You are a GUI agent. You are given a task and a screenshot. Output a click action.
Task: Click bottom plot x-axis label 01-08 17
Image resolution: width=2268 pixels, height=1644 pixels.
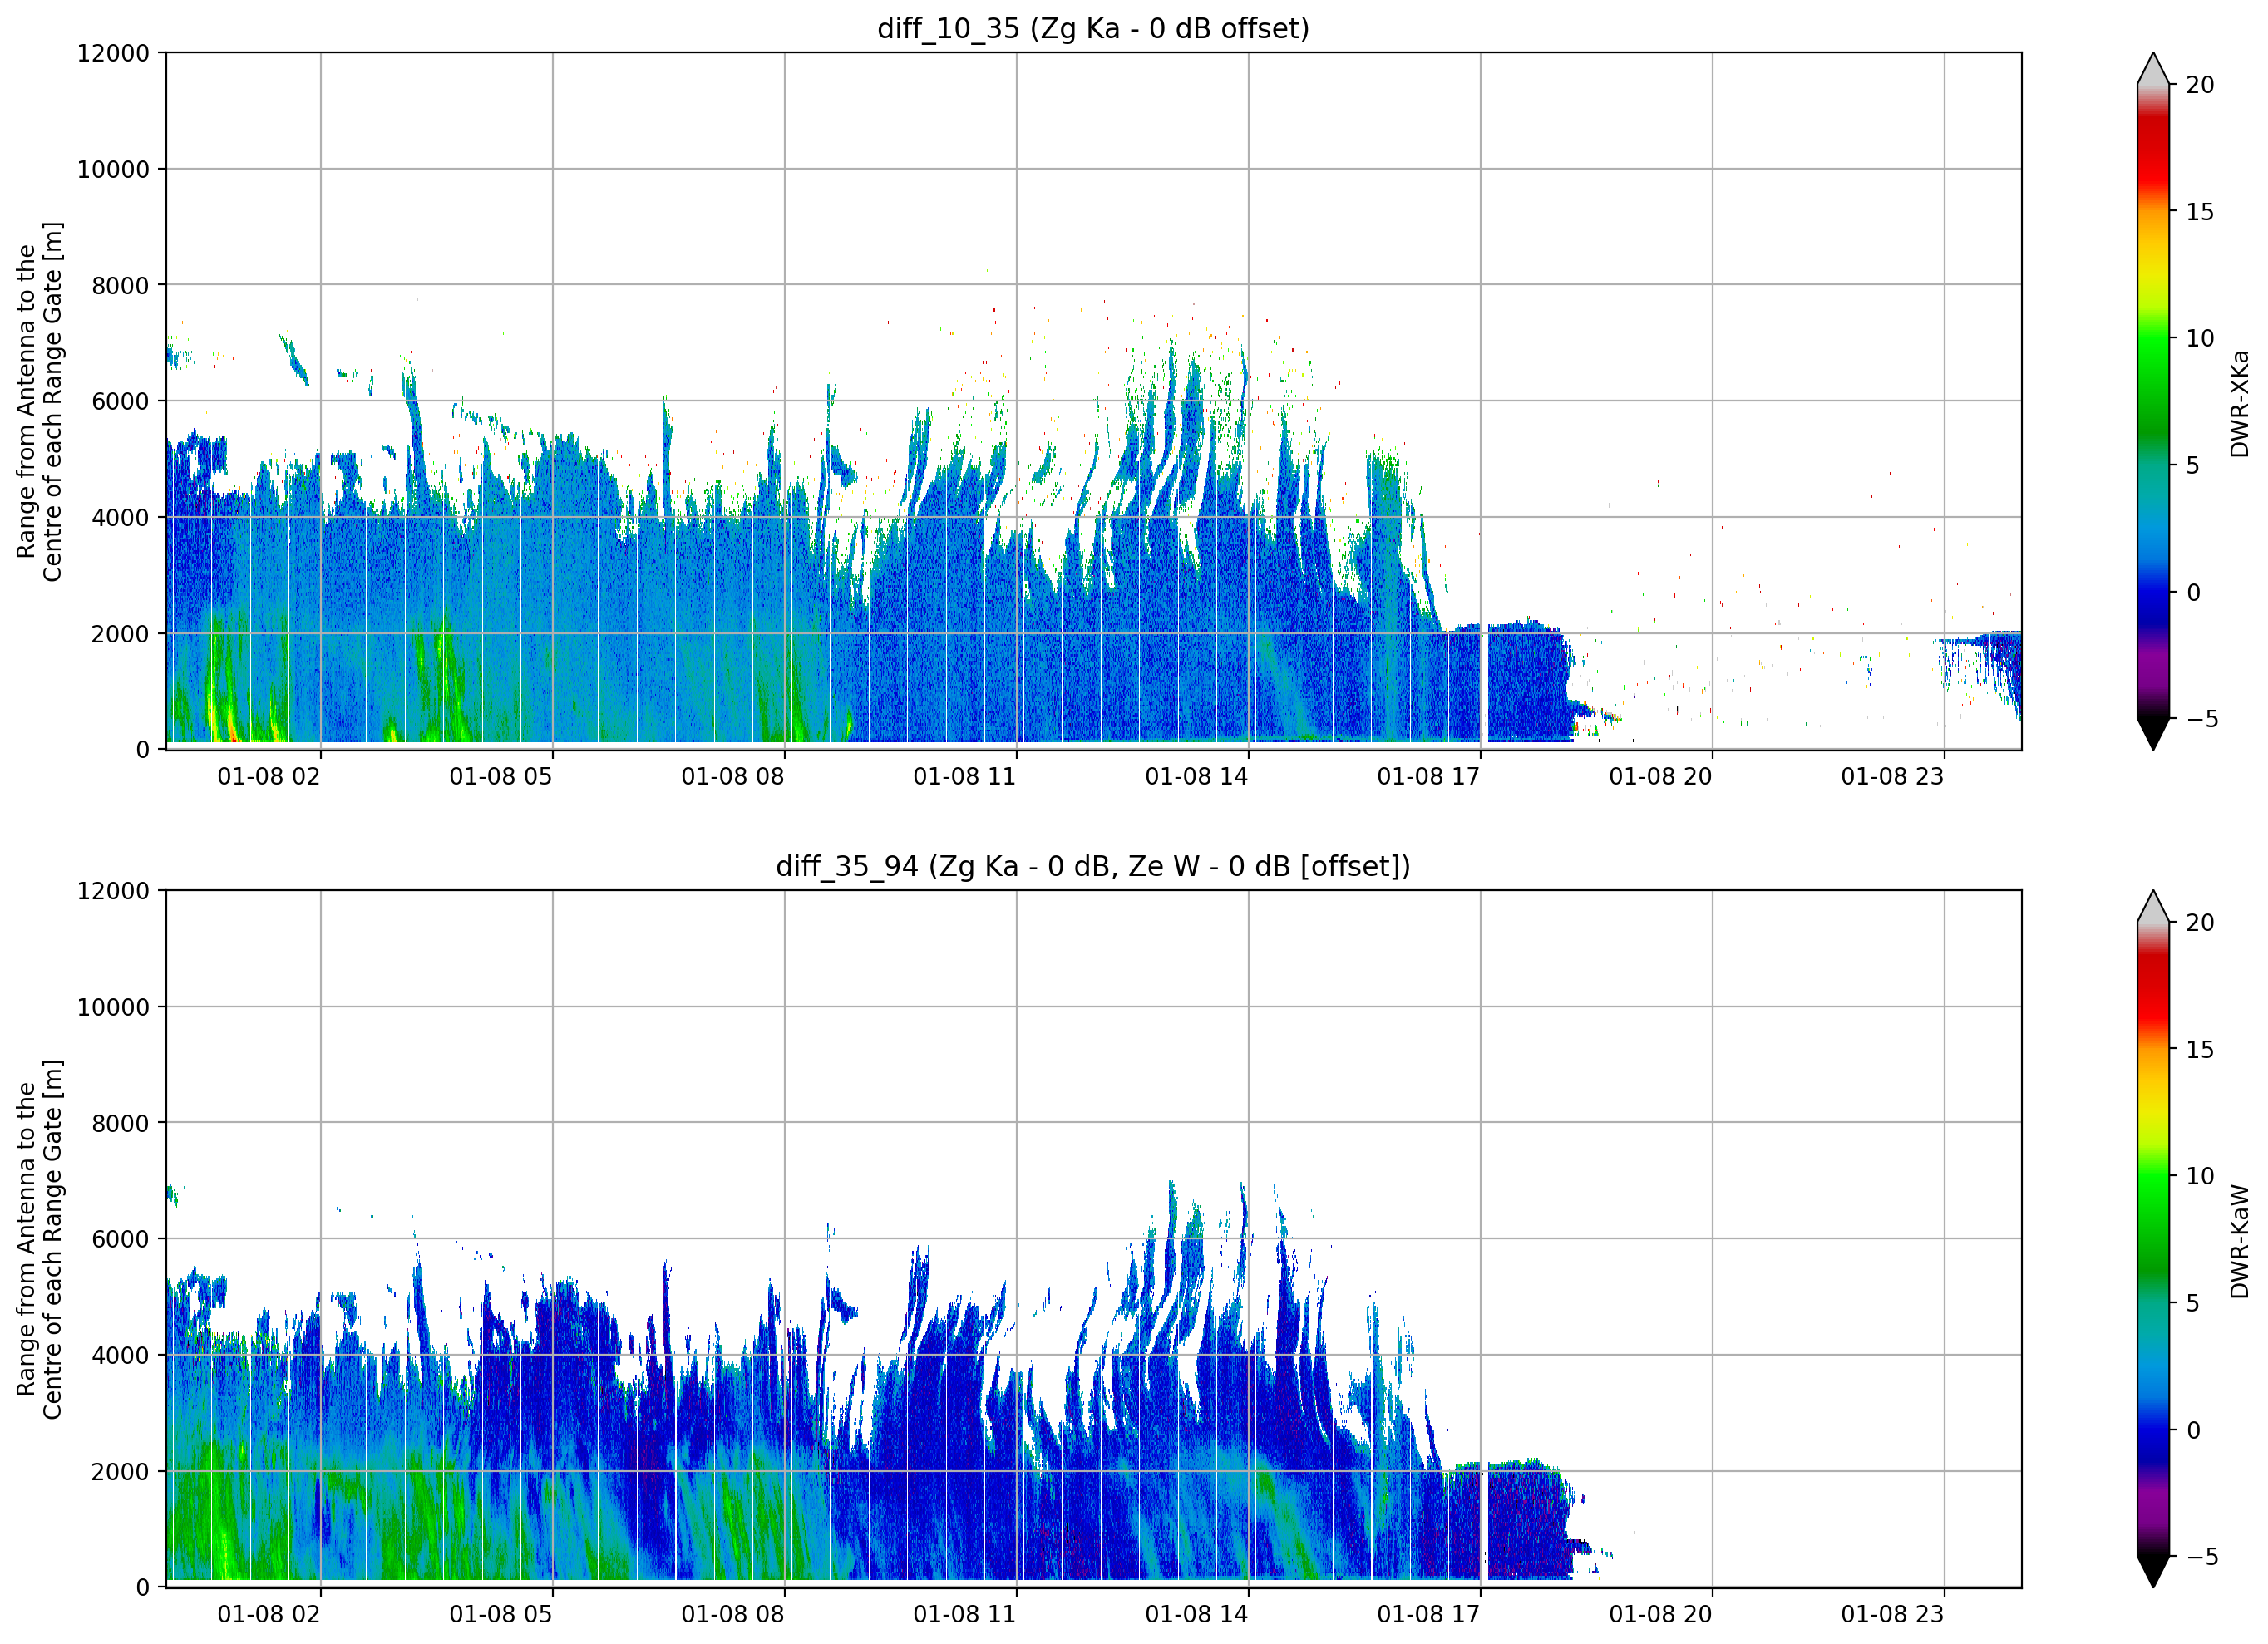pos(1429,1615)
